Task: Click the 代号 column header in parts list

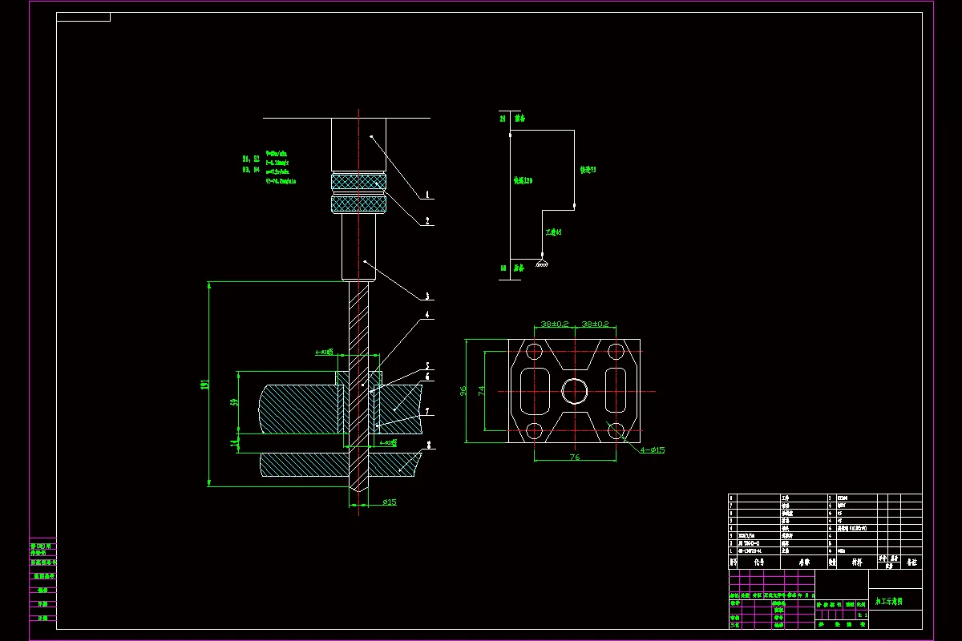Action: (x=758, y=562)
